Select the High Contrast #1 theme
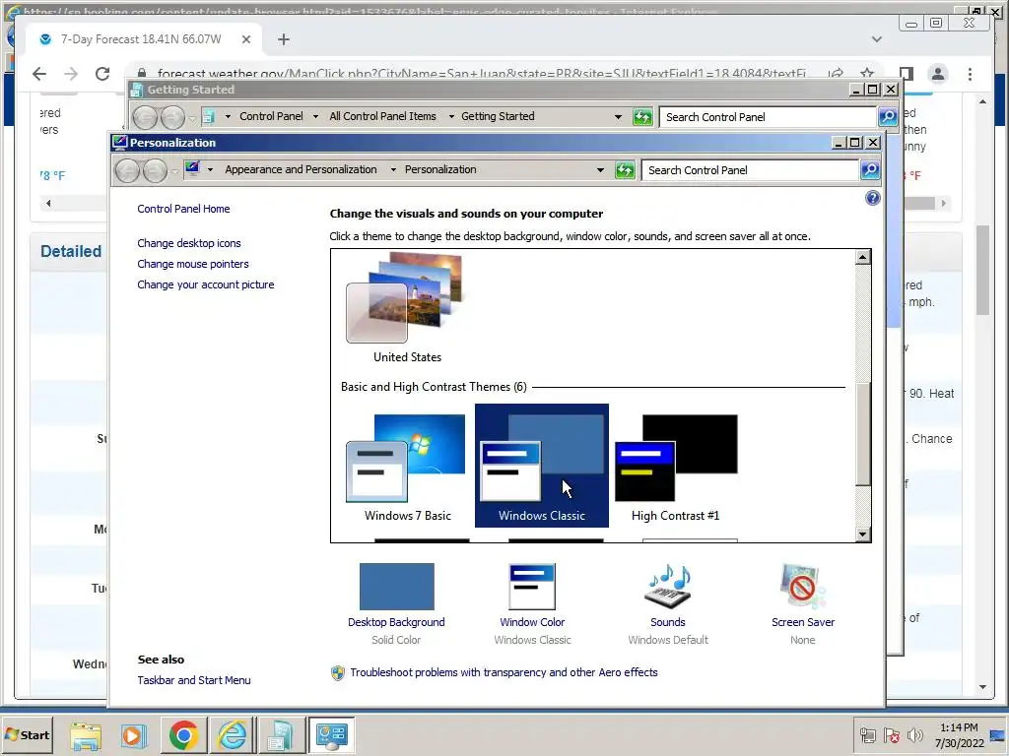 point(676,466)
